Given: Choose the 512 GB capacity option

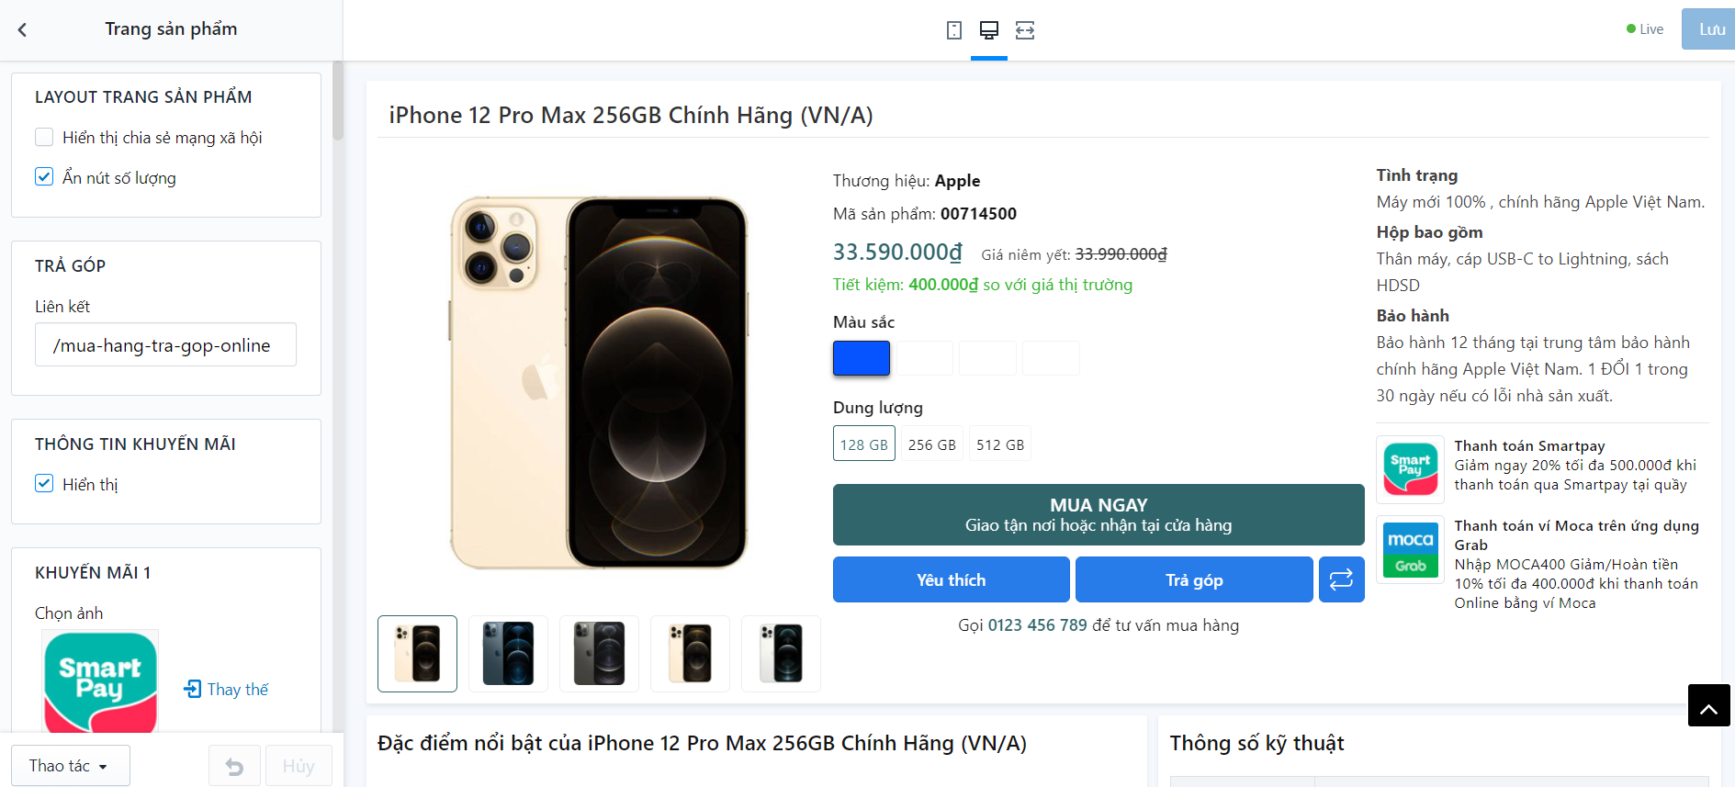Looking at the screenshot, I should [999, 444].
